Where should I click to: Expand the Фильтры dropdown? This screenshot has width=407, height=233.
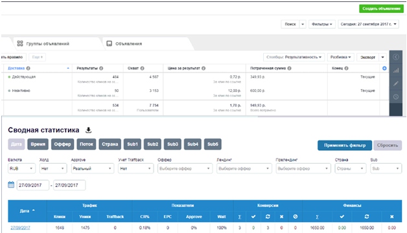click(x=322, y=24)
